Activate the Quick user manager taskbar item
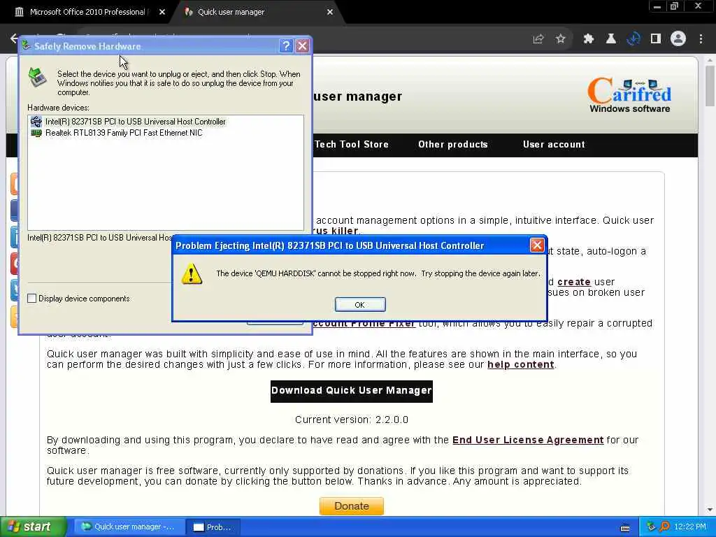 pyautogui.click(x=129, y=527)
